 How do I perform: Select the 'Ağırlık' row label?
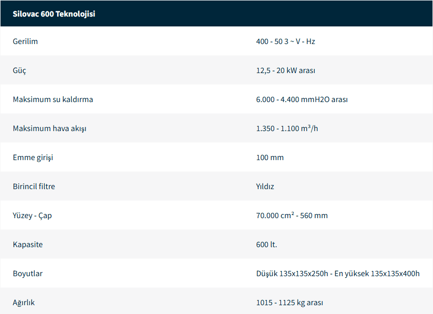(x=24, y=303)
